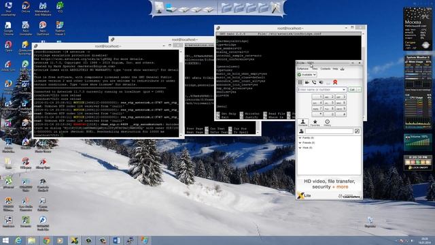Click the clock in the system tray
435x245 pixels.
(424, 240)
